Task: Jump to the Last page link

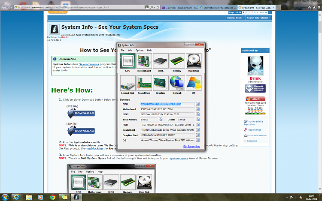Action: pyautogui.click(x=263, y=12)
